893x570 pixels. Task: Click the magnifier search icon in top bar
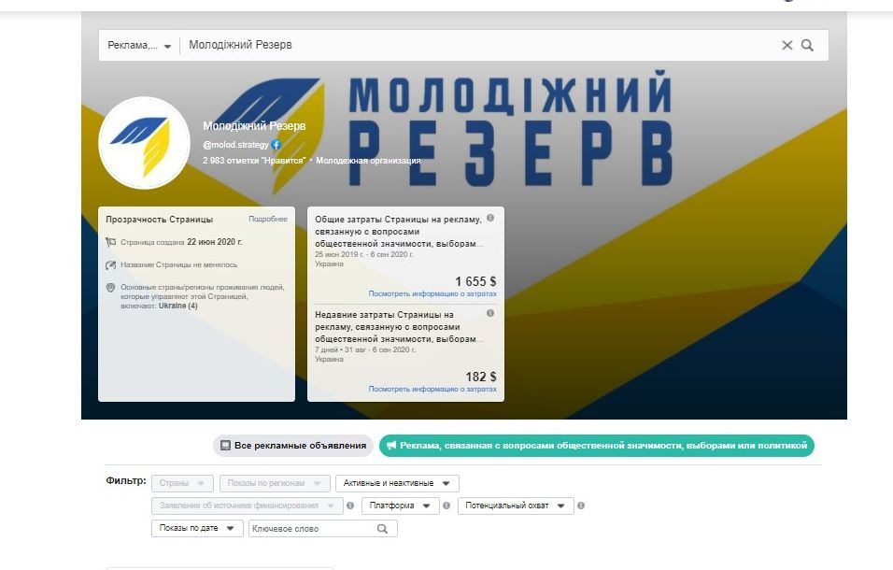pyautogui.click(x=807, y=45)
